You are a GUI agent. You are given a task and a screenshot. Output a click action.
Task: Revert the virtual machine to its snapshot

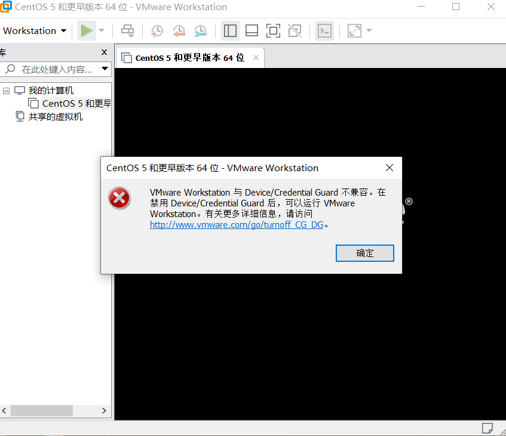click(x=179, y=30)
